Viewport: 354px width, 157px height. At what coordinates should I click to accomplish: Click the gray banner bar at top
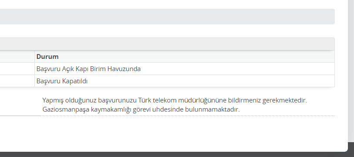coord(167,17)
